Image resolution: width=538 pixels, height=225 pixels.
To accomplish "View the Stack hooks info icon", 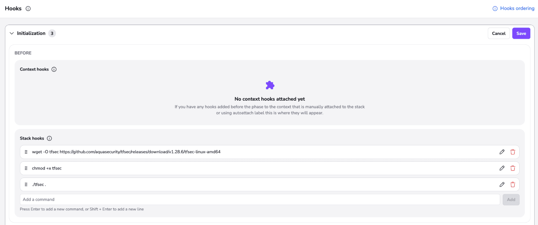I will click(x=50, y=138).
